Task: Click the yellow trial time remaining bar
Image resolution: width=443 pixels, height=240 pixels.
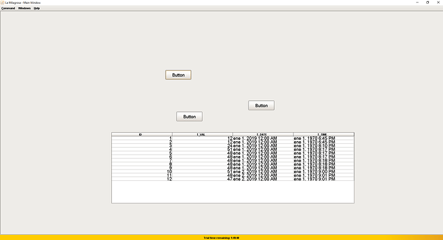Action: tap(221, 237)
